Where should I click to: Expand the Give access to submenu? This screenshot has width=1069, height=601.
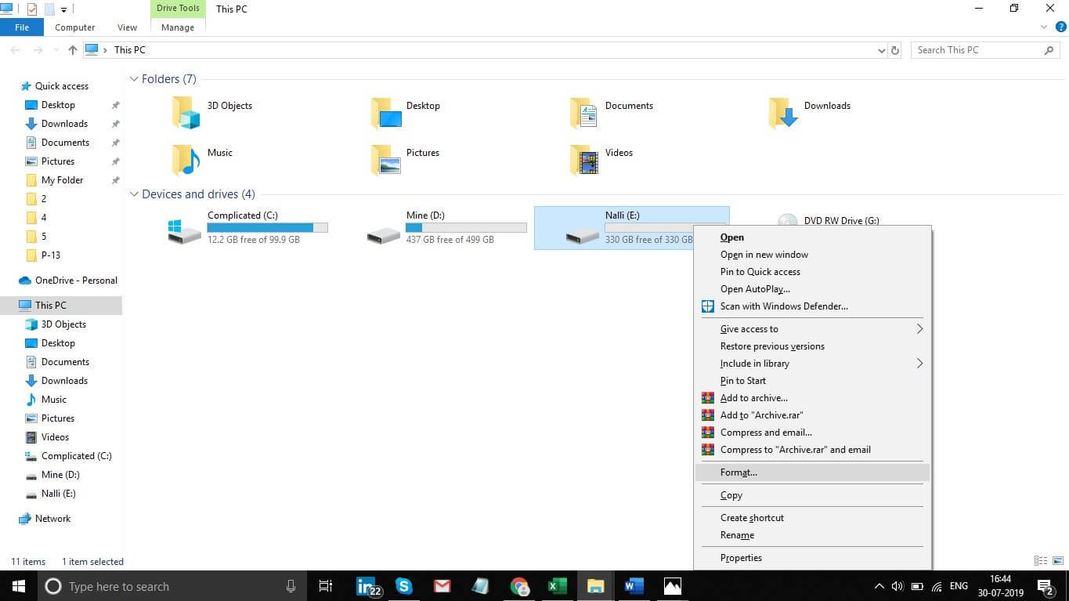pos(920,329)
